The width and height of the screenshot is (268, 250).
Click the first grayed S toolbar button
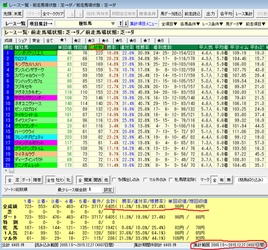(x=72, y=14)
